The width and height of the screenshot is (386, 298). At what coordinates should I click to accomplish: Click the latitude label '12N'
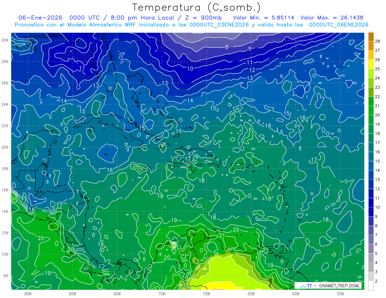5,233
